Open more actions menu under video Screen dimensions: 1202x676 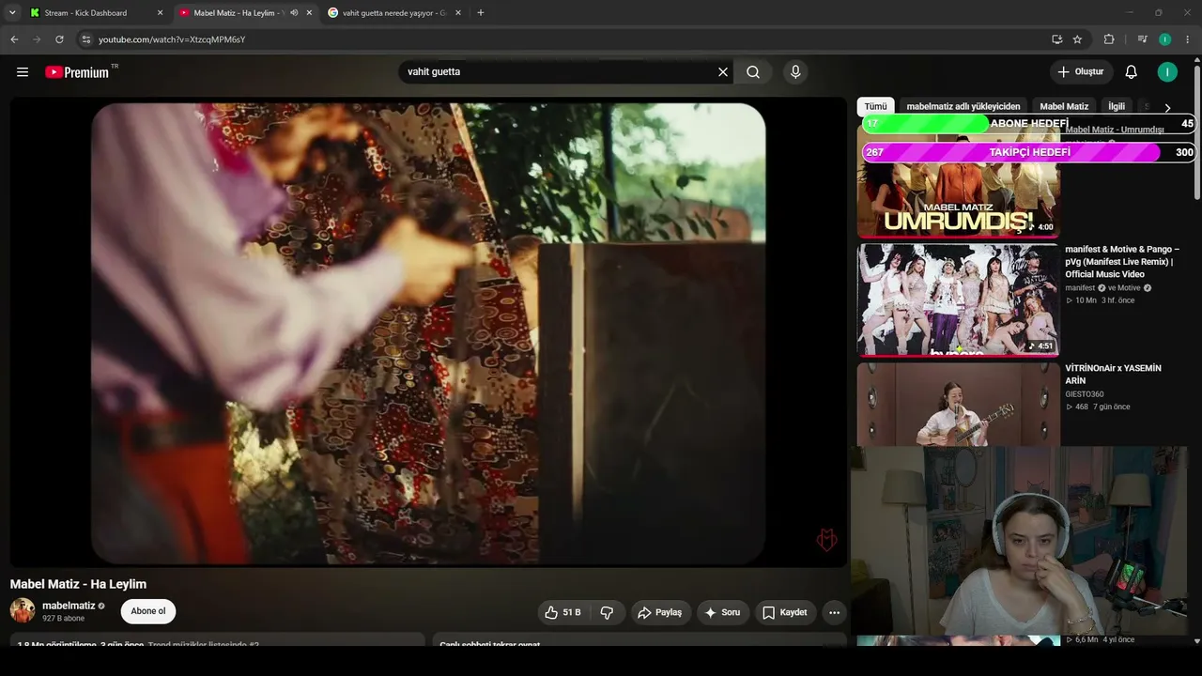point(834,612)
